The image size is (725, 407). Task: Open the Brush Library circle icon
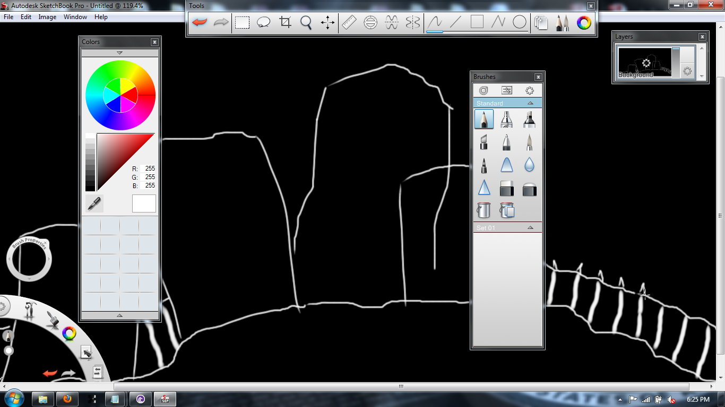pyautogui.click(x=484, y=91)
